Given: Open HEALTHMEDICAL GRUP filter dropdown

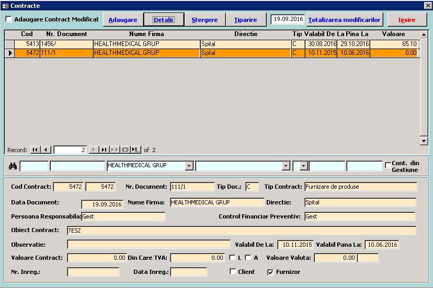Looking at the screenshot, I should [x=189, y=166].
